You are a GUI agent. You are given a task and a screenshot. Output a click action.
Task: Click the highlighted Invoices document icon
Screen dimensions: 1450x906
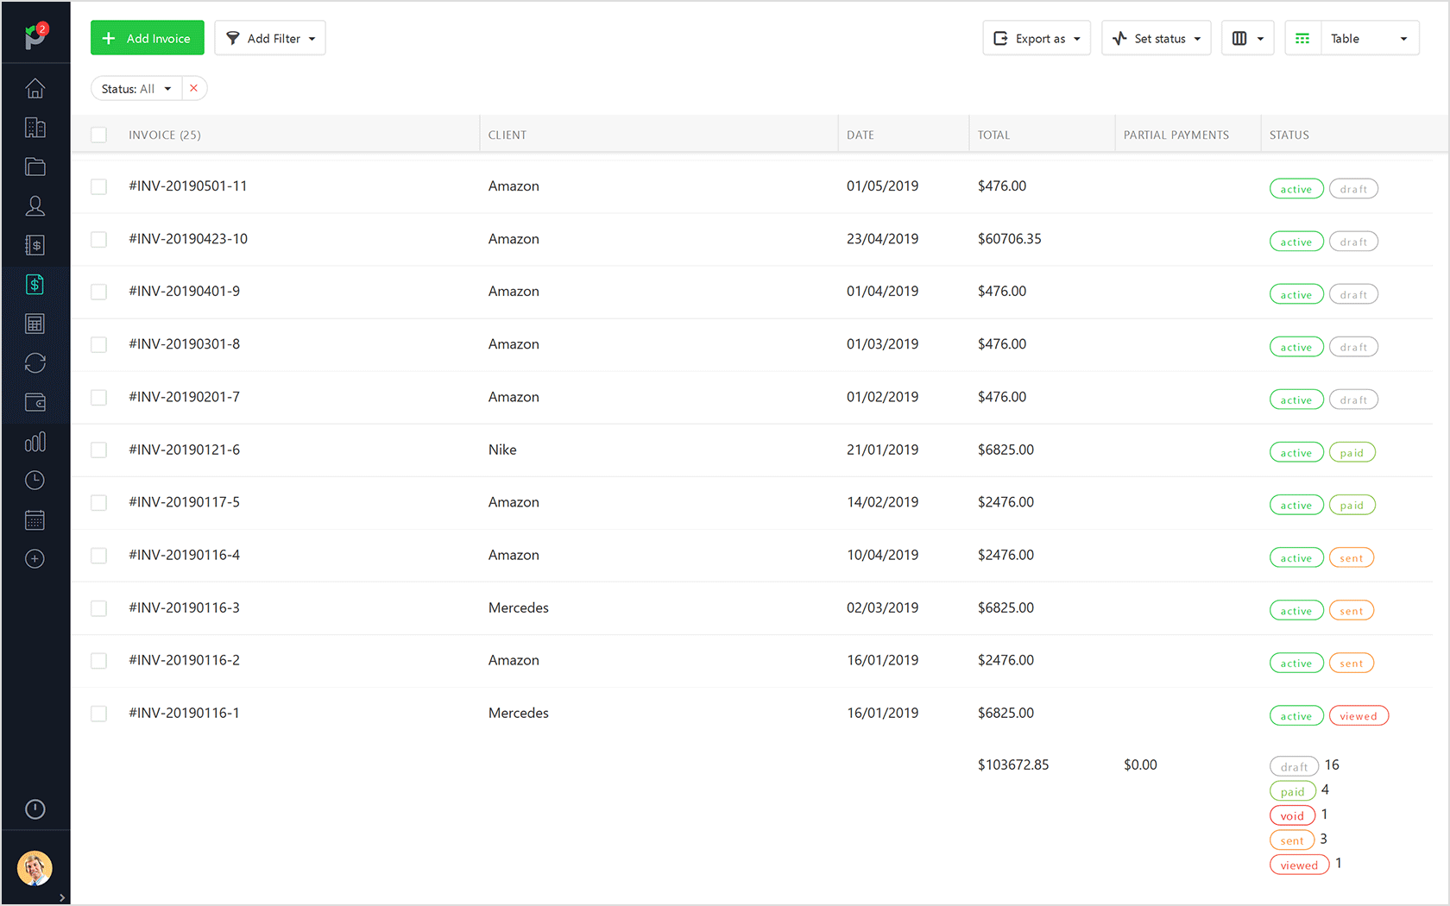pos(35,284)
